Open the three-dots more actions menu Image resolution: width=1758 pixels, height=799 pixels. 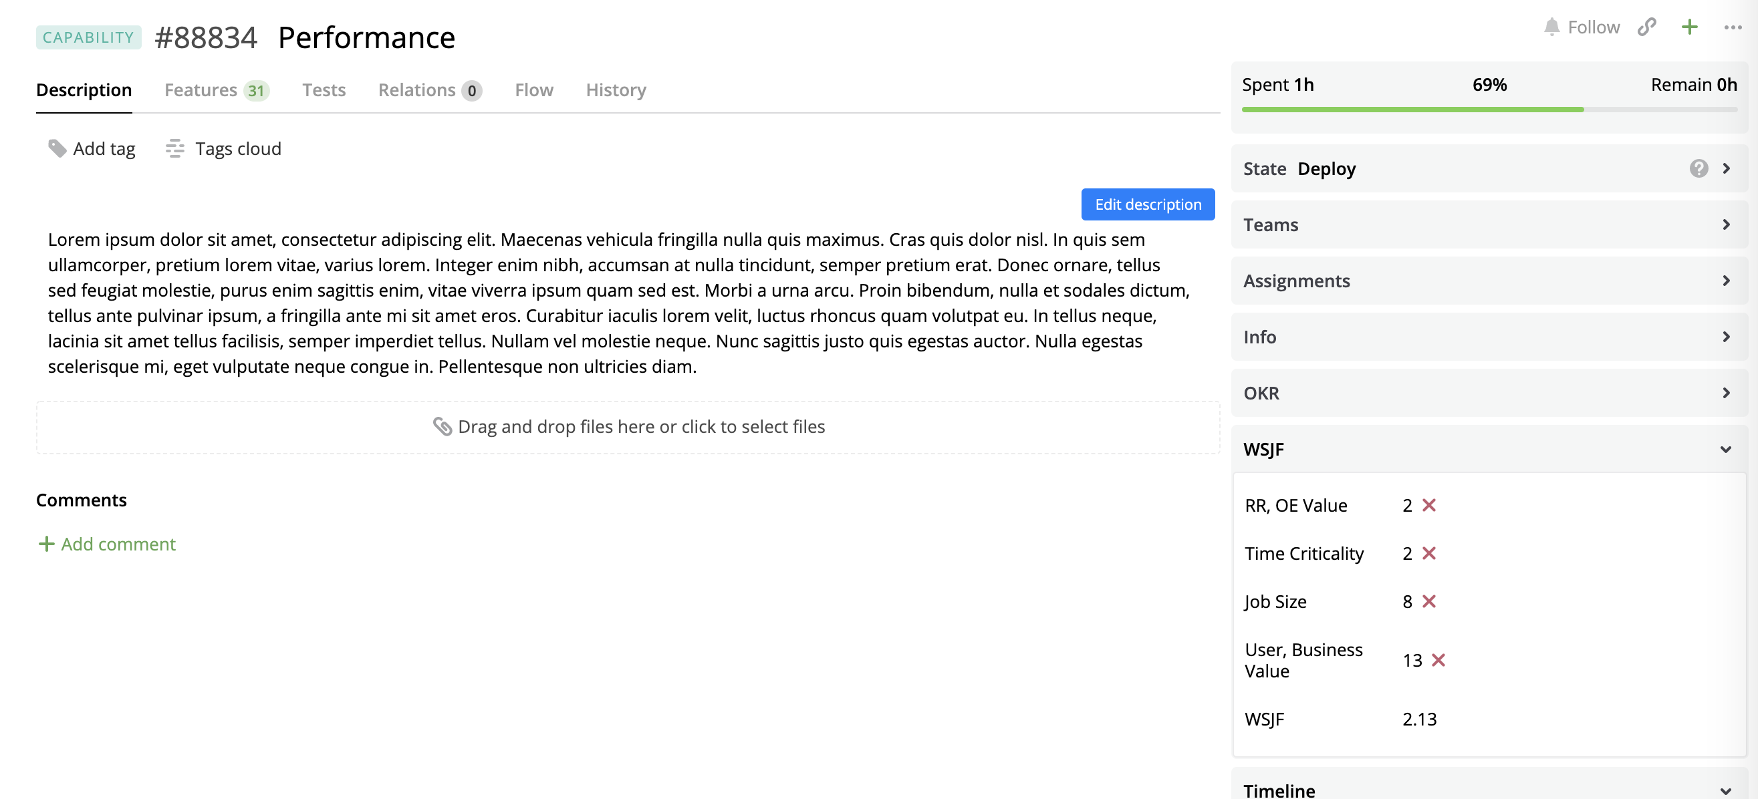tap(1732, 27)
